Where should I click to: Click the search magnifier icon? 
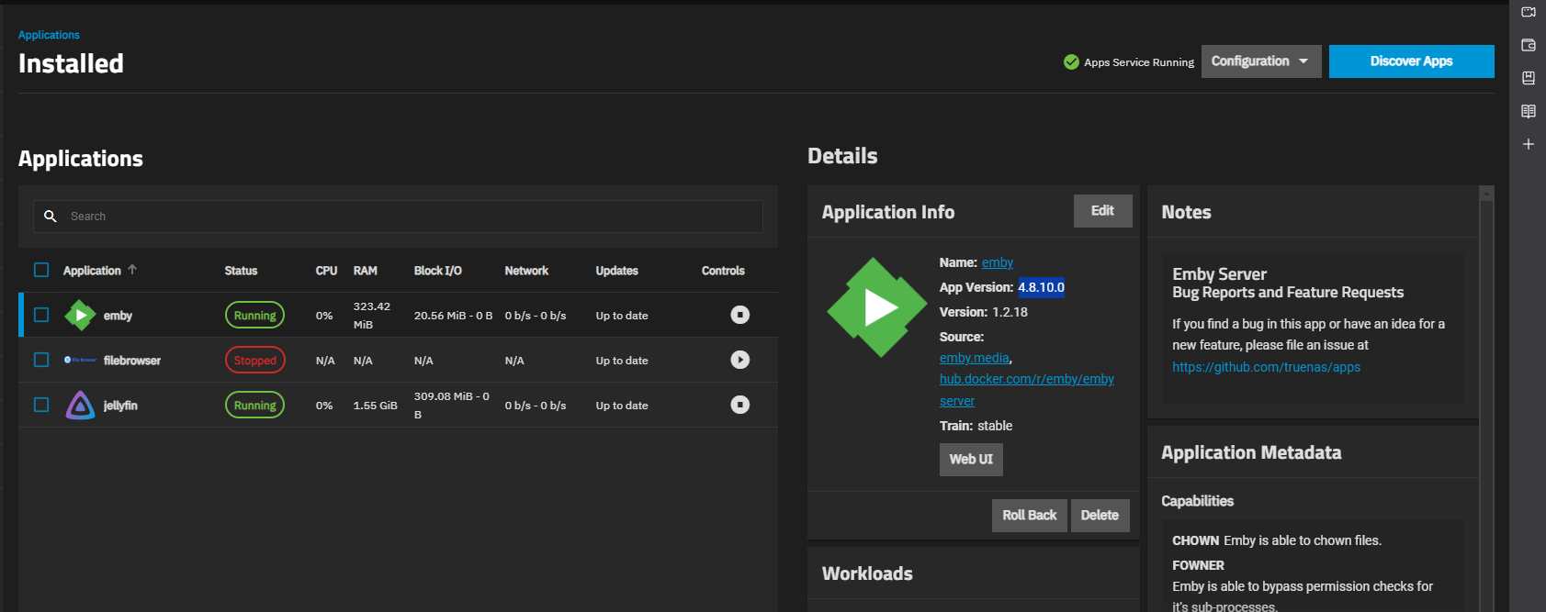(51, 217)
